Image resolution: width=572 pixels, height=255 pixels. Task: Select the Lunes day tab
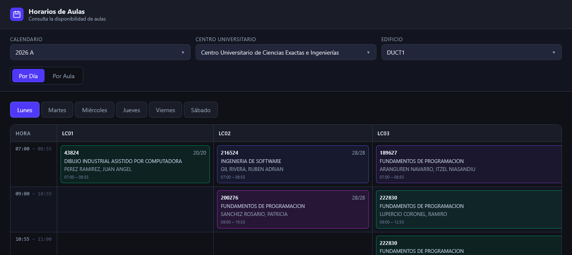25,110
